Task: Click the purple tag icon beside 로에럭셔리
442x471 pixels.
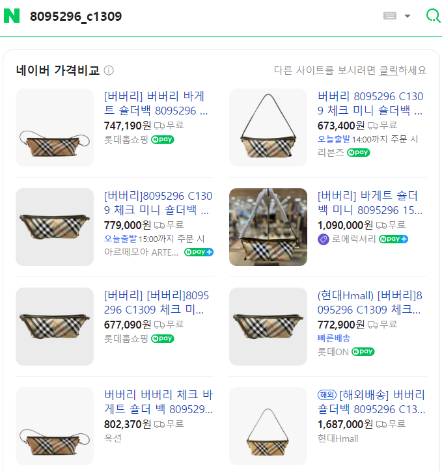Action: (x=324, y=239)
